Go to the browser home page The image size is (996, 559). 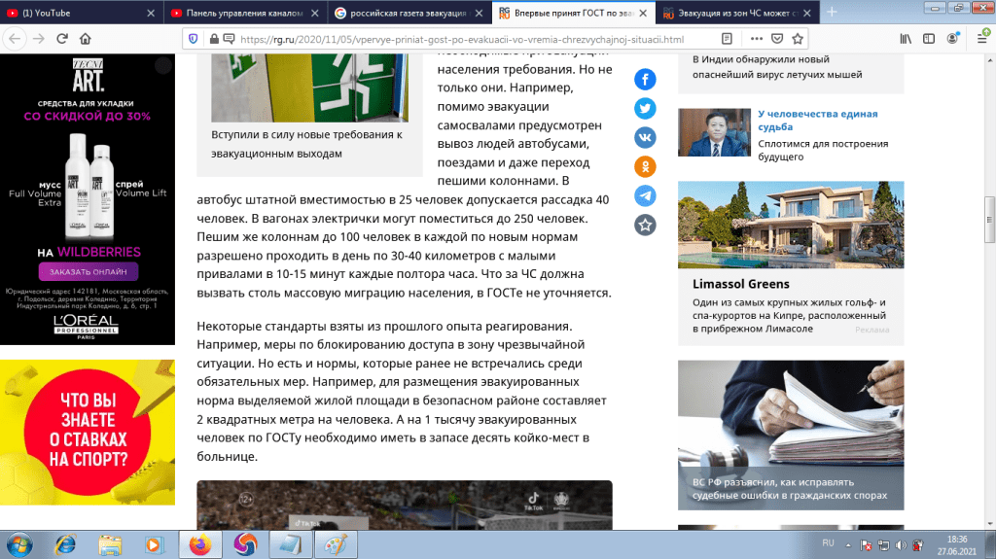86,39
